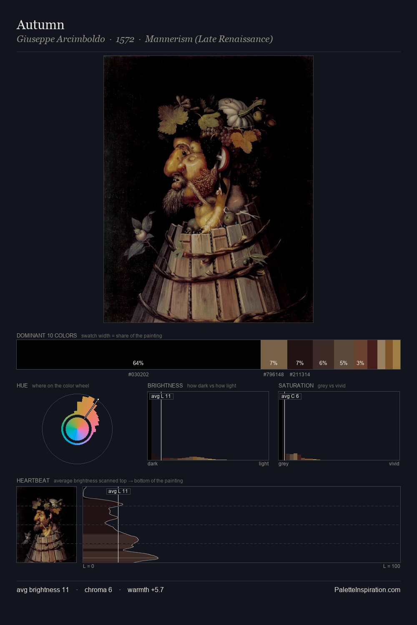Click the #796148 hex code label
Viewport: 417px width, 625px height.
pos(274,375)
